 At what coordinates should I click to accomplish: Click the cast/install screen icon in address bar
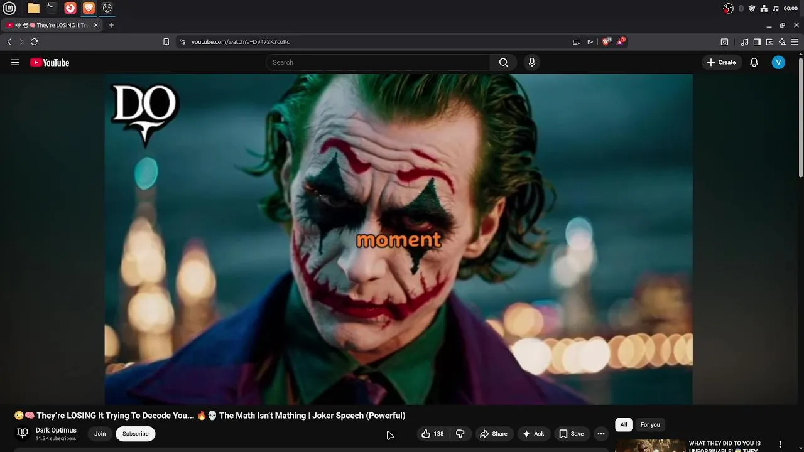click(576, 42)
